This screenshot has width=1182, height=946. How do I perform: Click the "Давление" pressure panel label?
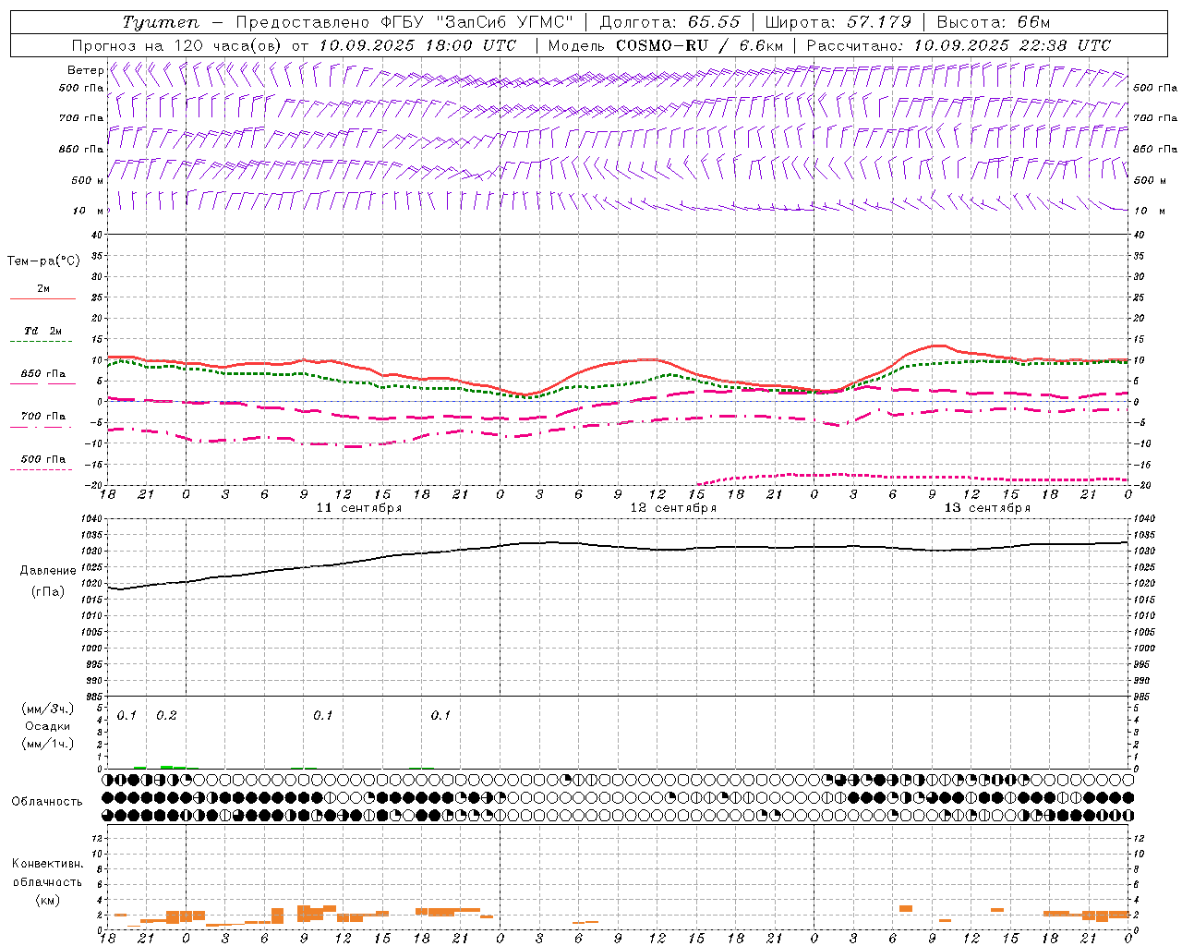pyautogui.click(x=48, y=571)
